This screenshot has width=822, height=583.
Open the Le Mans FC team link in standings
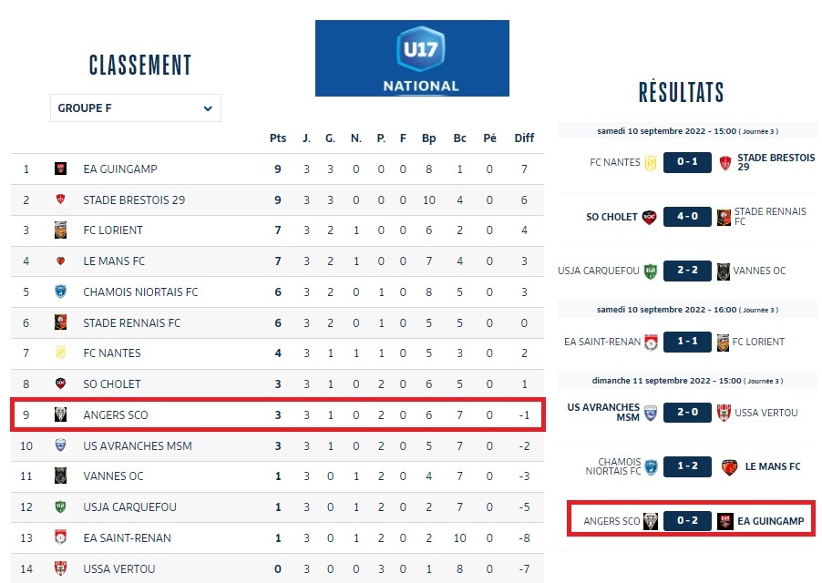[x=114, y=261]
